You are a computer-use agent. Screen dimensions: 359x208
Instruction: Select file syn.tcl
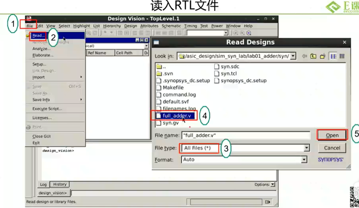pyautogui.click(x=226, y=74)
